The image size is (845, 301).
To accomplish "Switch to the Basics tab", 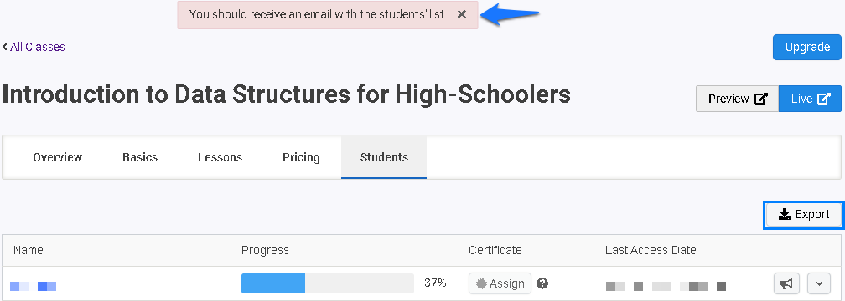I will tap(140, 157).
